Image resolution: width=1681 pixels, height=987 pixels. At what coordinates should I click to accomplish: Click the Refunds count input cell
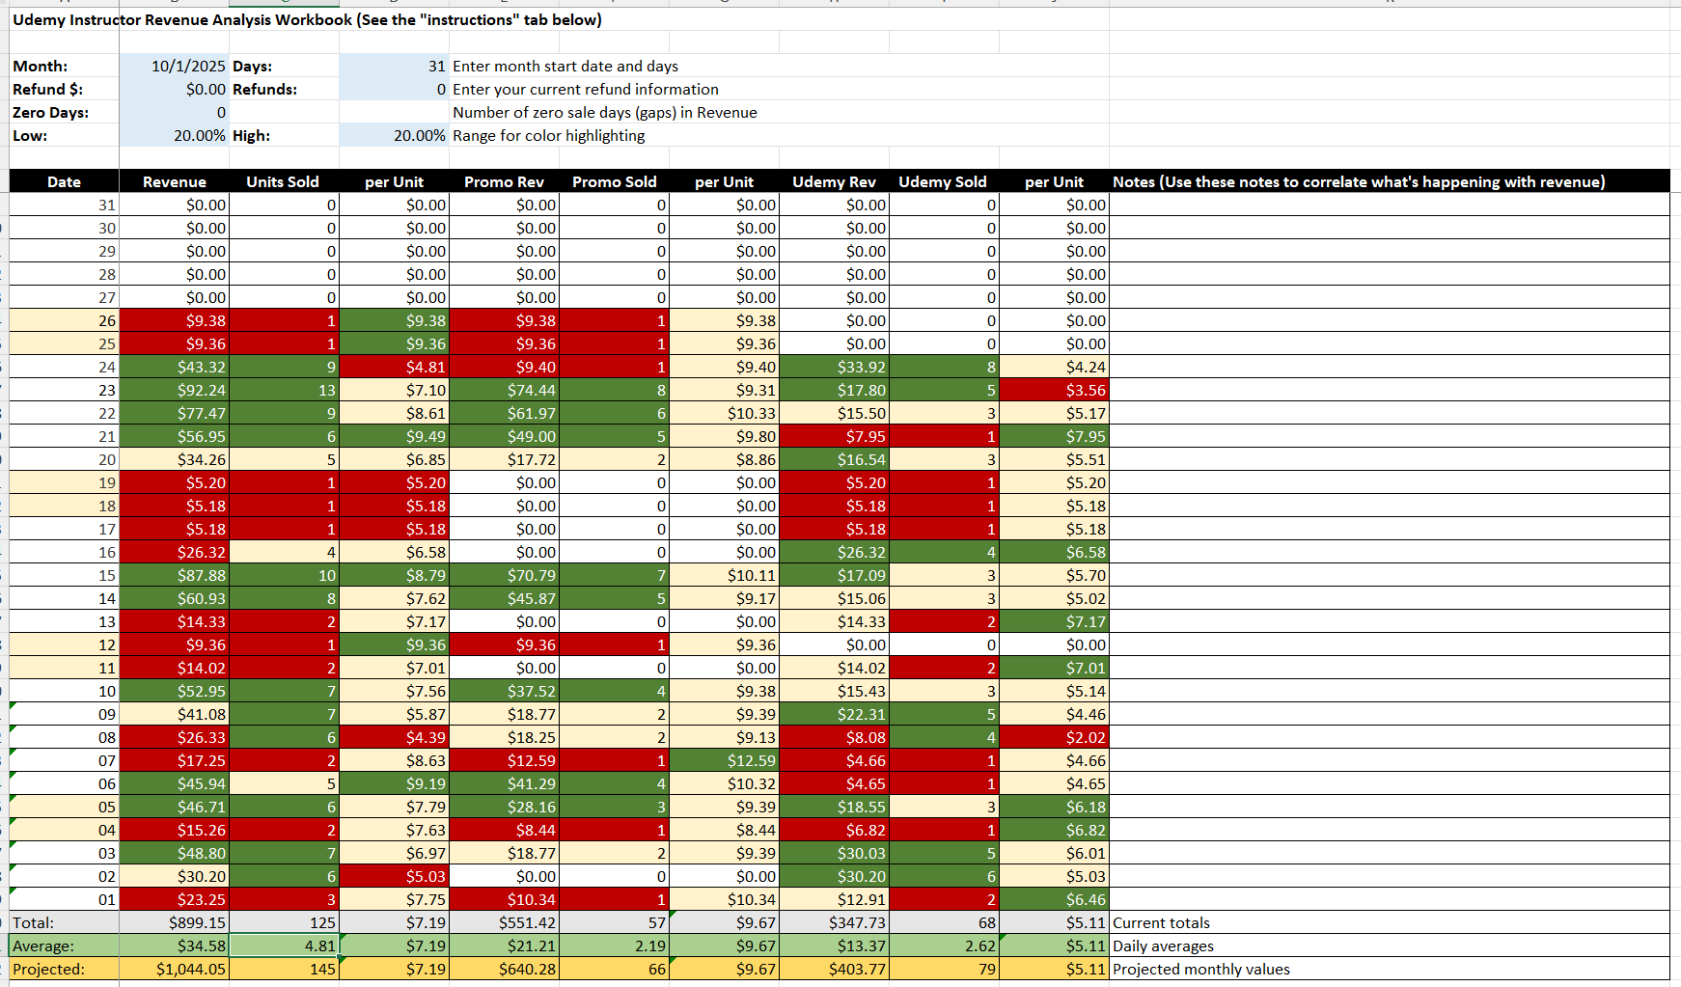coord(394,89)
